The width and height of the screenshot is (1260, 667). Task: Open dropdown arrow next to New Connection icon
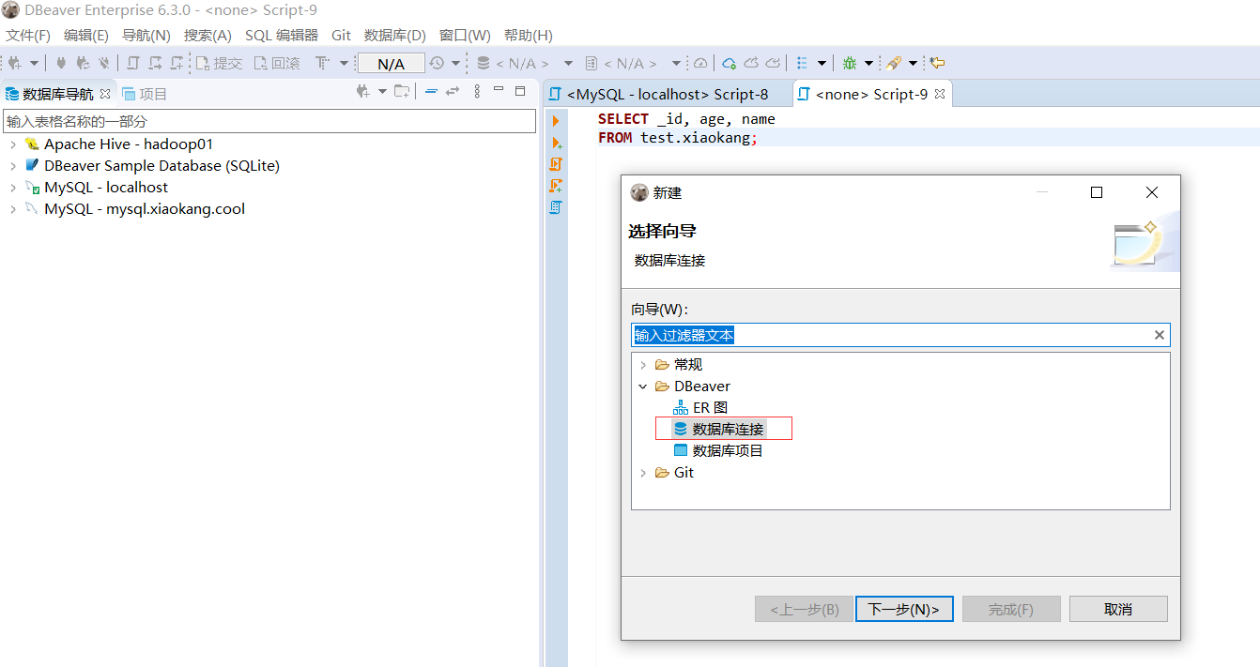35,63
